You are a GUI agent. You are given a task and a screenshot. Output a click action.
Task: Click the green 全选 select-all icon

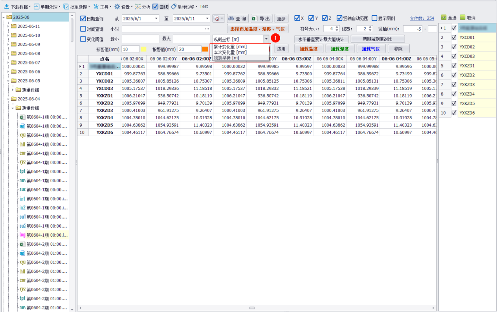[x=444, y=18]
